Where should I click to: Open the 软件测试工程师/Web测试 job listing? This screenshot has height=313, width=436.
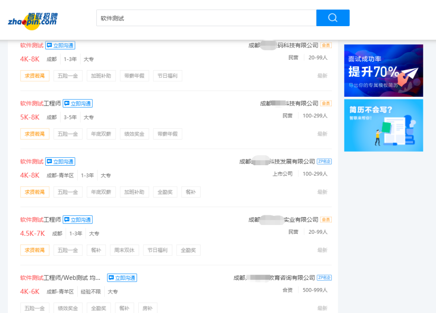(60, 278)
